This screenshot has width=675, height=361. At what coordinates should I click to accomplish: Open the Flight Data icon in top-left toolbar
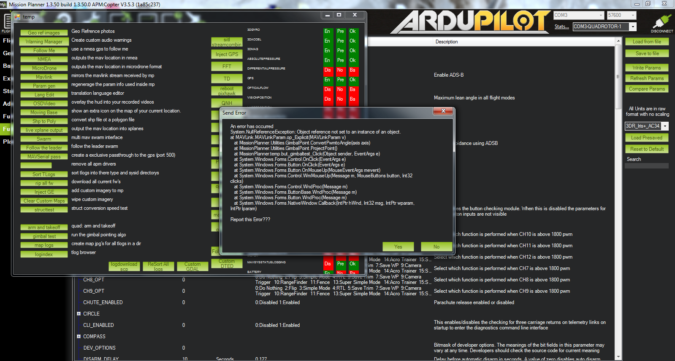coord(7,22)
